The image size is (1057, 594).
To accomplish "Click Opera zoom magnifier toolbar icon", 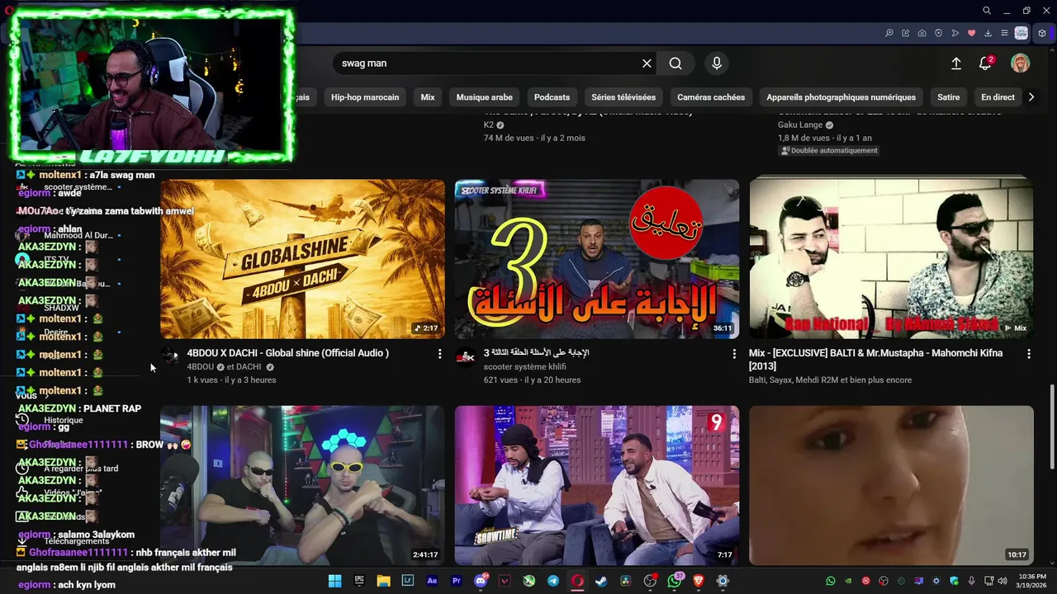I will [889, 33].
